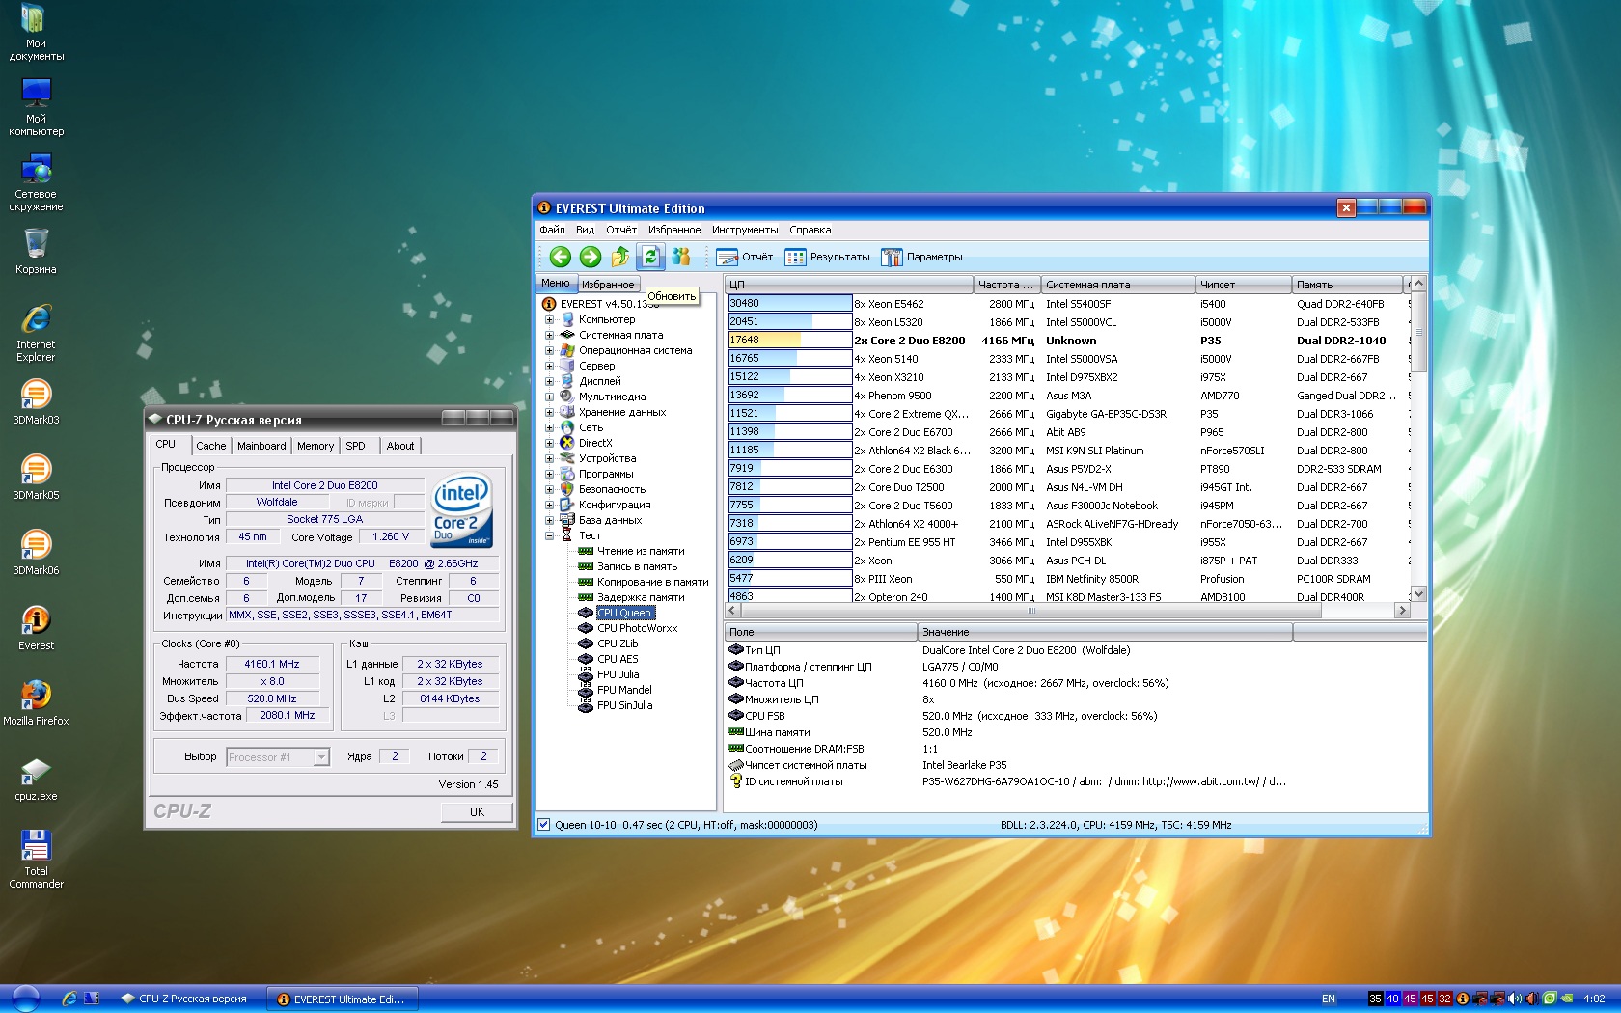Click the Internet Explorer quick launch icon
The image size is (1621, 1013).
click(69, 999)
